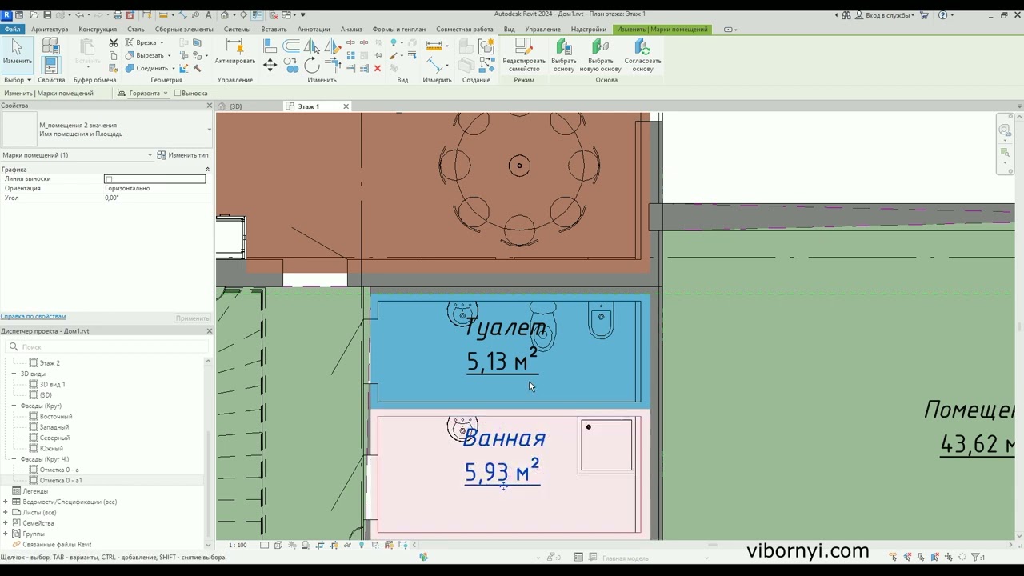Select 3D вид 1 in browser
The height and width of the screenshot is (576, 1024).
(52, 385)
